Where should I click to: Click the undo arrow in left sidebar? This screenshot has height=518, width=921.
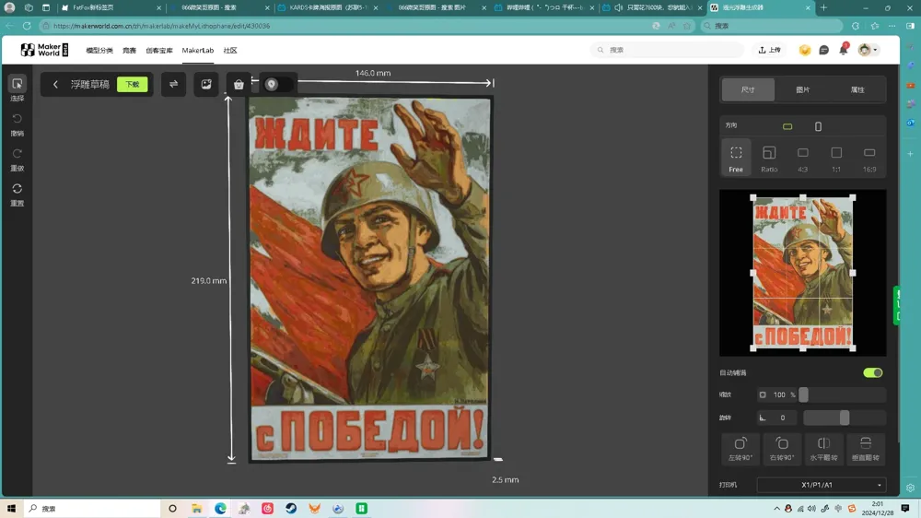pos(17,124)
